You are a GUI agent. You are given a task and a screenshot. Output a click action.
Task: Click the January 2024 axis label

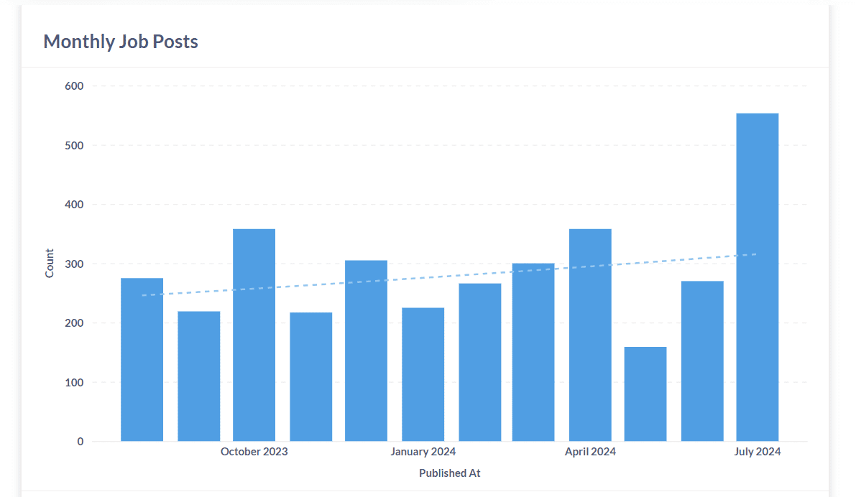click(423, 451)
